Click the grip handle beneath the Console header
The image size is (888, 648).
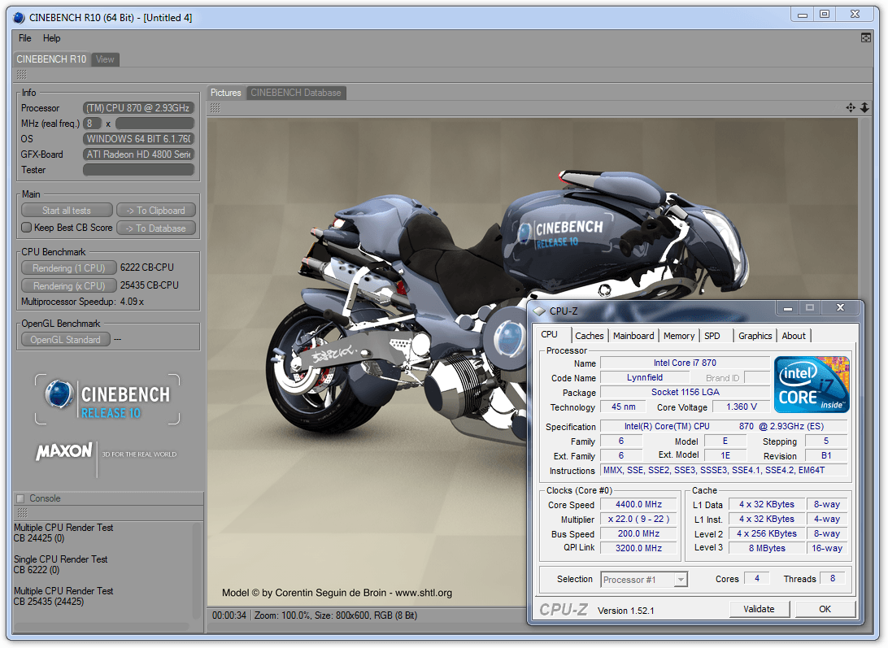tap(22, 512)
